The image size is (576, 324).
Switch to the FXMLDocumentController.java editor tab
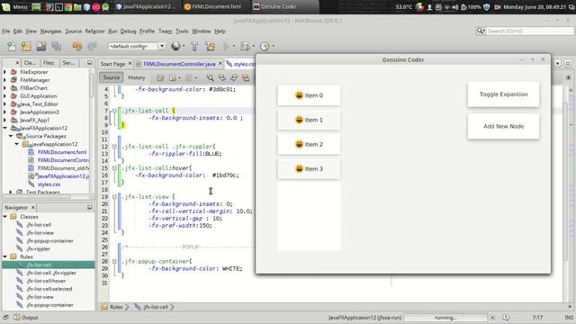(x=179, y=64)
